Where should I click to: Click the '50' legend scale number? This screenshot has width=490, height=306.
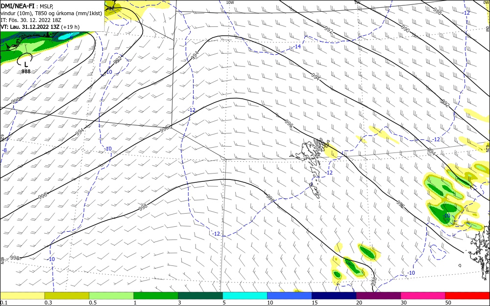pos(448,303)
